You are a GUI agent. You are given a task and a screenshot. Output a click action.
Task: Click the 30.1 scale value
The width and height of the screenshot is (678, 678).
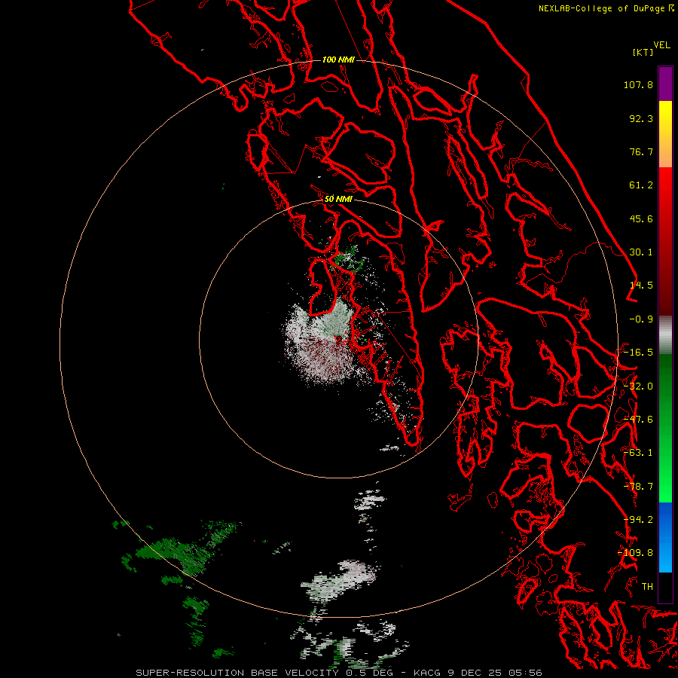tap(641, 252)
